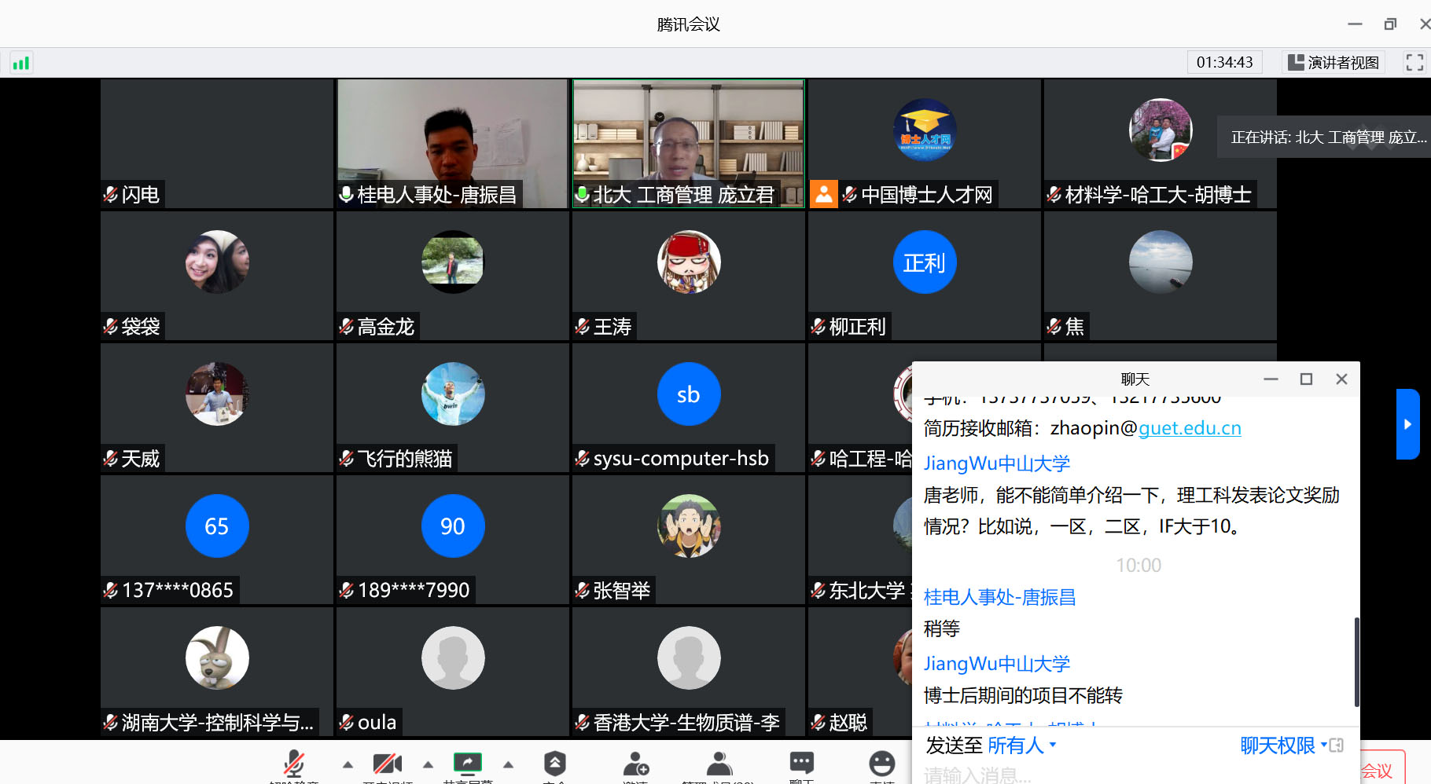Select 桂电人事处-唐振昌 sender name in chat
The image size is (1431, 784).
coord(999,597)
